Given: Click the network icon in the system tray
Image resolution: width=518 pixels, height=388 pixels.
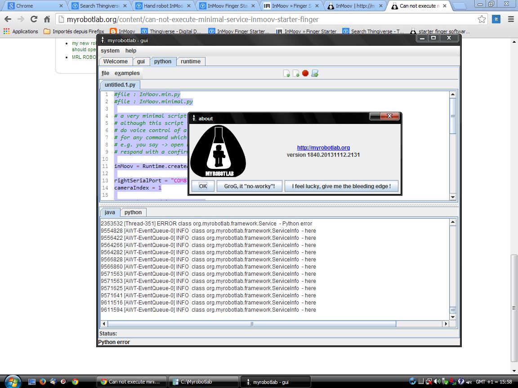Looking at the screenshot, I should [429, 381].
